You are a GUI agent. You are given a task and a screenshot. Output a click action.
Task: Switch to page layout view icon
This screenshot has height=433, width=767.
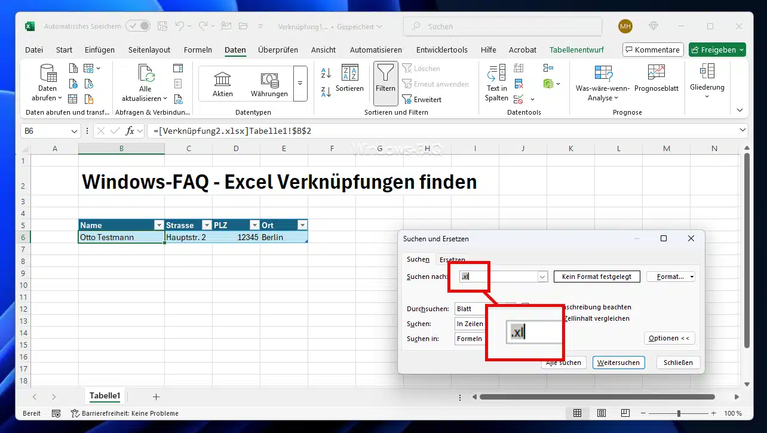click(x=600, y=413)
